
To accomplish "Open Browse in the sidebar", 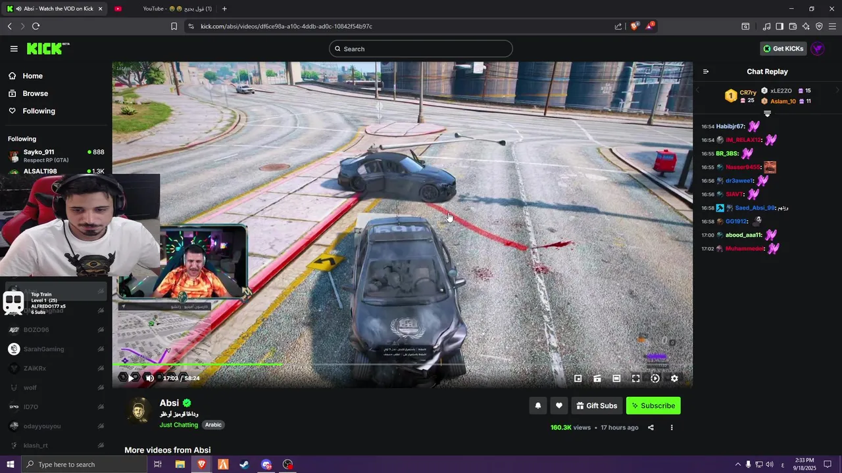I will 28,93.
